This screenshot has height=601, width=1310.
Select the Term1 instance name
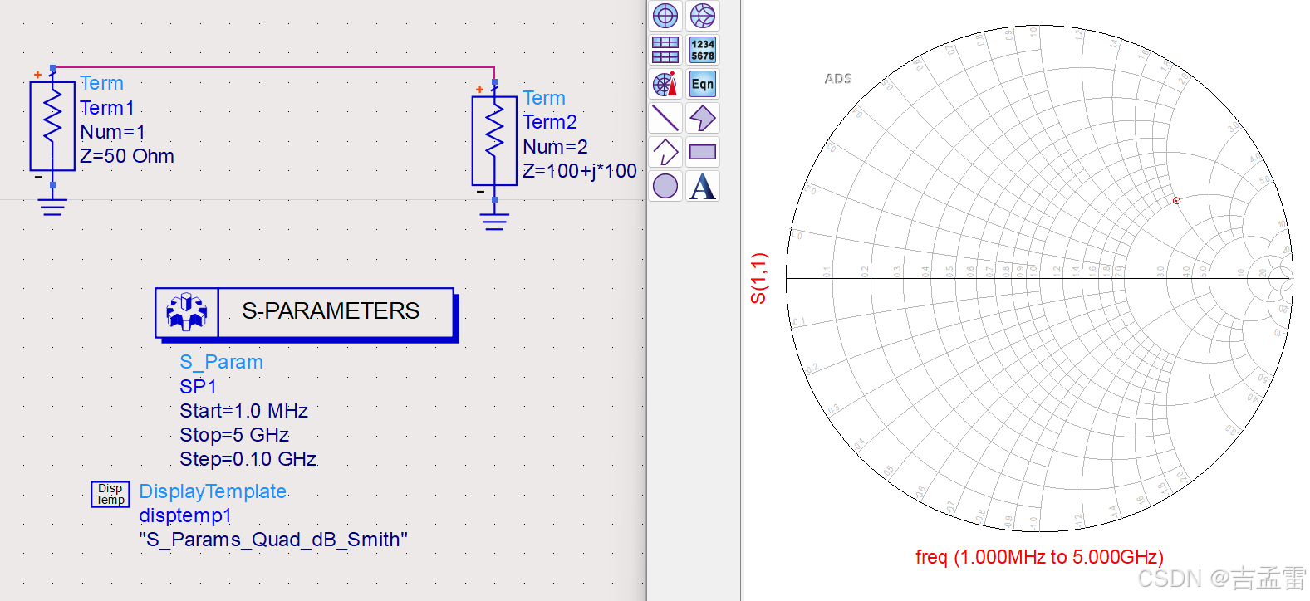pos(107,108)
